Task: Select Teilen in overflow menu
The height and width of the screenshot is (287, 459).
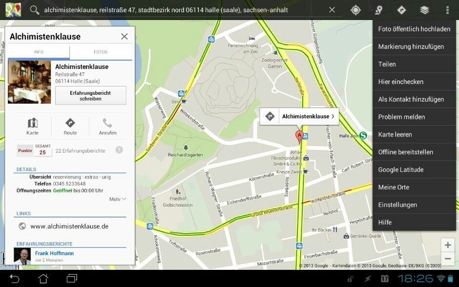Action: [414, 64]
